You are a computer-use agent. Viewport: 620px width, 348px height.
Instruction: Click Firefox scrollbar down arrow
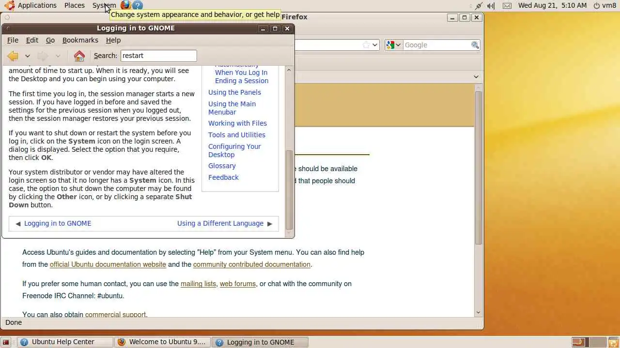click(479, 312)
